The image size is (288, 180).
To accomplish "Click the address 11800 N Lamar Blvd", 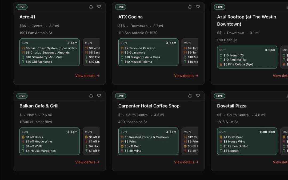I will tap(36, 122).
